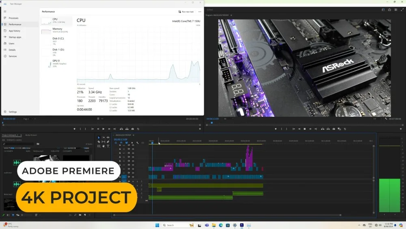Click the Windows Start button
Screen dimensions: 406x229
[157, 225]
